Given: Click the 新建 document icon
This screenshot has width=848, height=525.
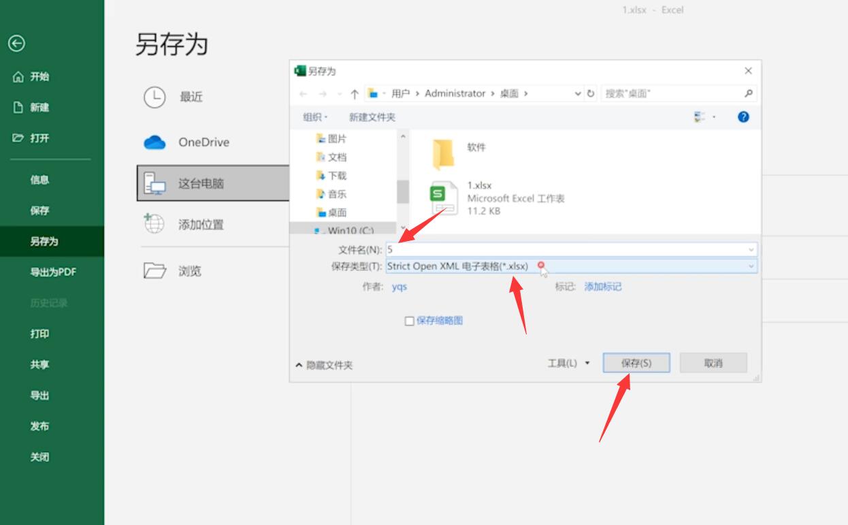Looking at the screenshot, I should 18,108.
